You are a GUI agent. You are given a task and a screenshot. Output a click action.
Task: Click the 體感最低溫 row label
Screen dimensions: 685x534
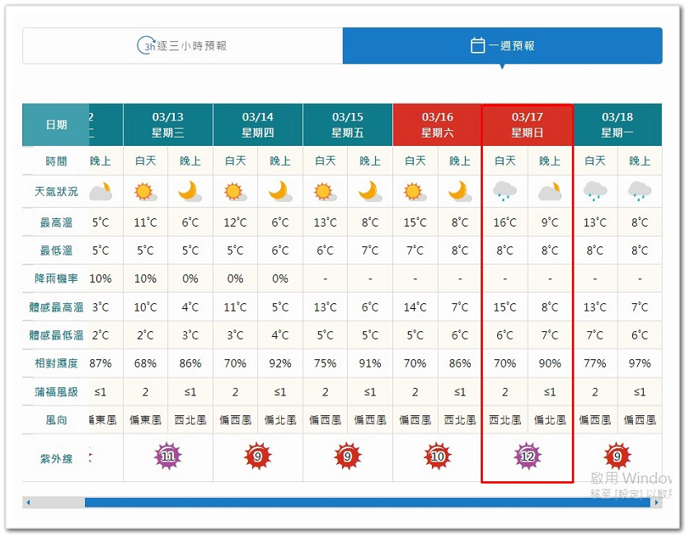click(x=56, y=335)
